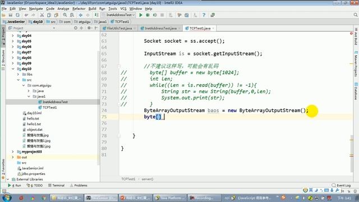Image resolution: width=359 pixels, height=202 pixels.
Task: Click the Search Everywhere magnifier icon
Action: [355, 15]
